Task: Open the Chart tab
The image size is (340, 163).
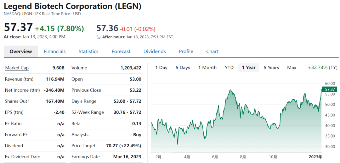Action: tap(212, 52)
